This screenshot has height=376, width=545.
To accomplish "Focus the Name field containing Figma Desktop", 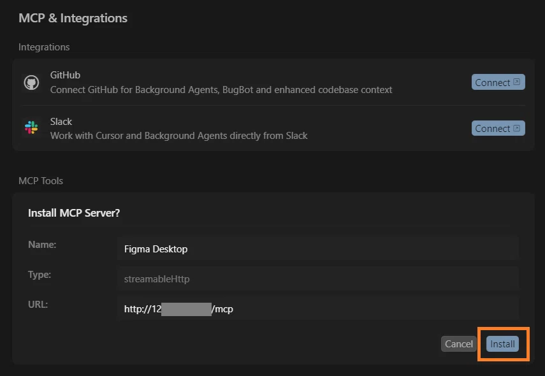I will (317, 249).
